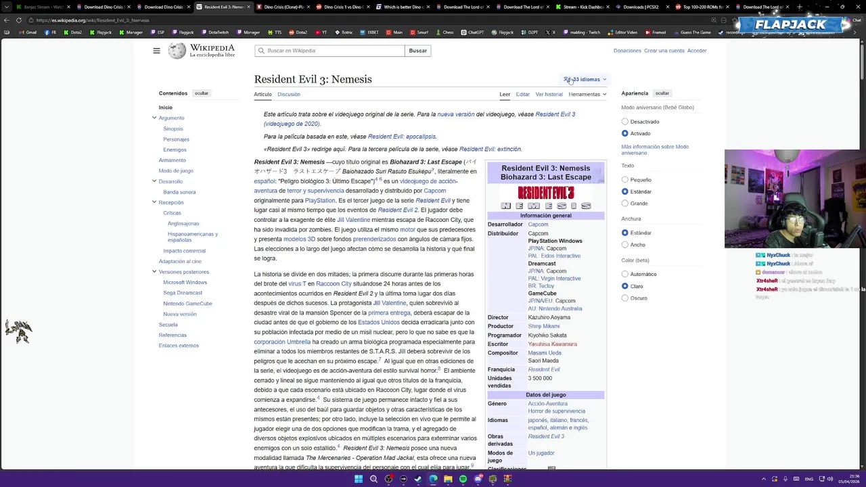Open Spotify from the taskbar
This screenshot has width=866, height=487.
463,479
